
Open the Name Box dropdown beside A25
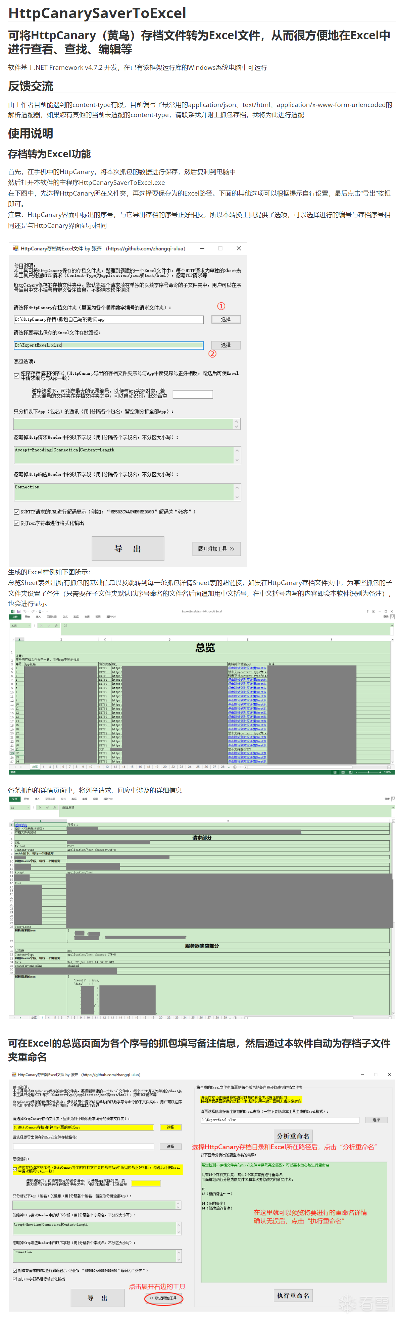click(29, 626)
